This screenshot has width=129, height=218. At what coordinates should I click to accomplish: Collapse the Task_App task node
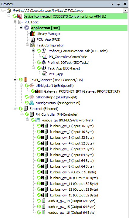point(33,68)
